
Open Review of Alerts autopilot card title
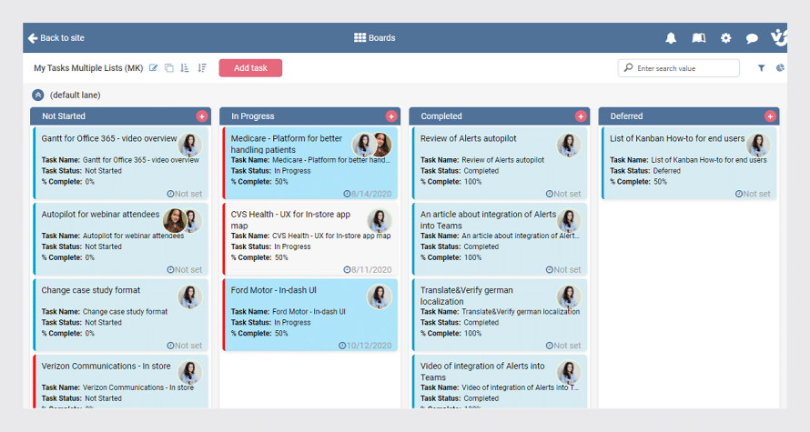click(468, 138)
